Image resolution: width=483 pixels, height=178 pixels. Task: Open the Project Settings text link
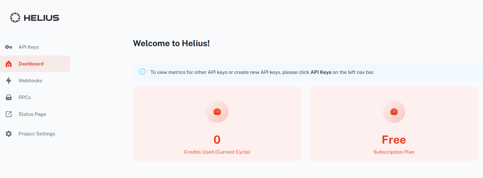point(37,134)
